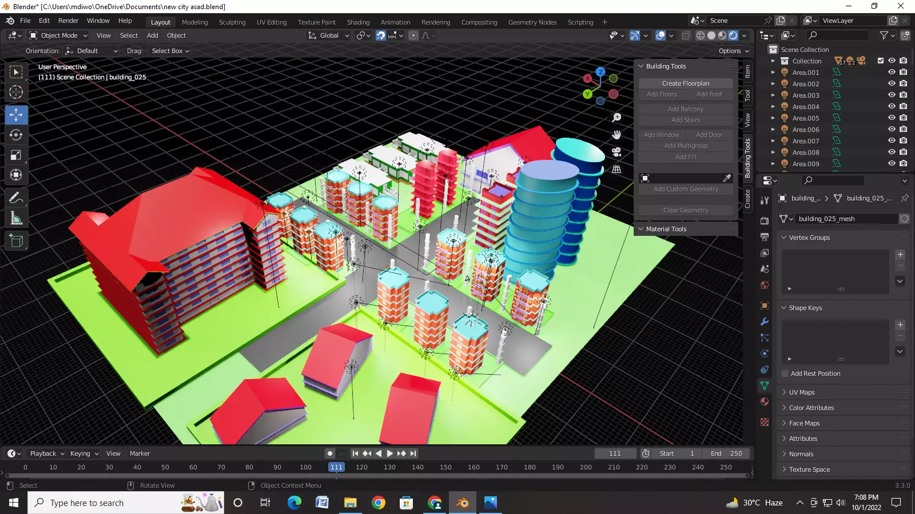This screenshot has height=514, width=915.
Task: Hide Area.004 in viewport via eye icon
Action: [x=892, y=107]
